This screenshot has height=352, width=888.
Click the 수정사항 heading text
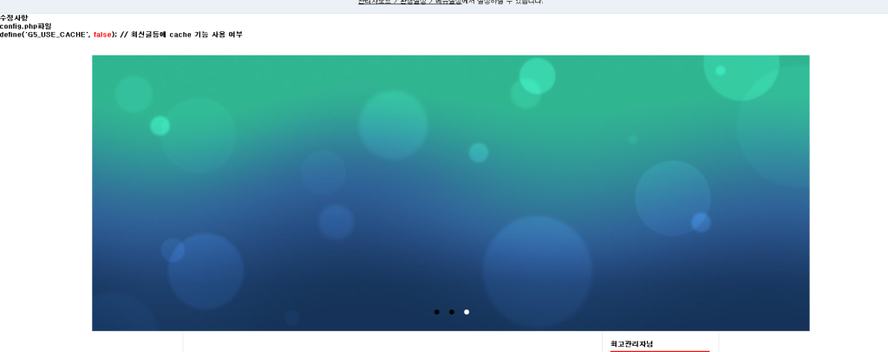coord(14,18)
